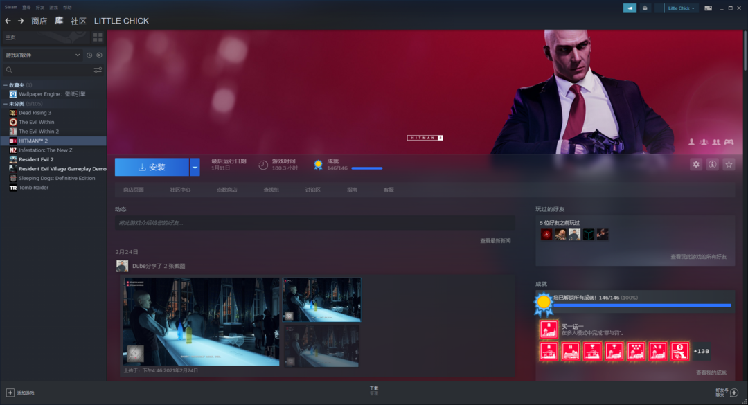The height and width of the screenshot is (405, 748).
Task: Go to the 商店 tab
Action: point(39,21)
